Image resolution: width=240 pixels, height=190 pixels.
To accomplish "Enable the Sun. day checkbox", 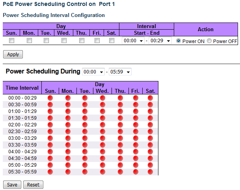I will pyautogui.click(x=12, y=41).
